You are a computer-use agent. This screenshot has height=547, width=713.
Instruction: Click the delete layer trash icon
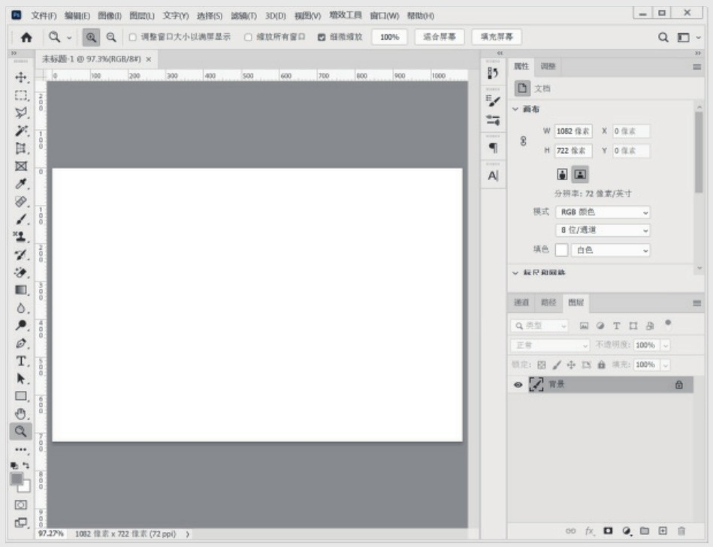[681, 530]
